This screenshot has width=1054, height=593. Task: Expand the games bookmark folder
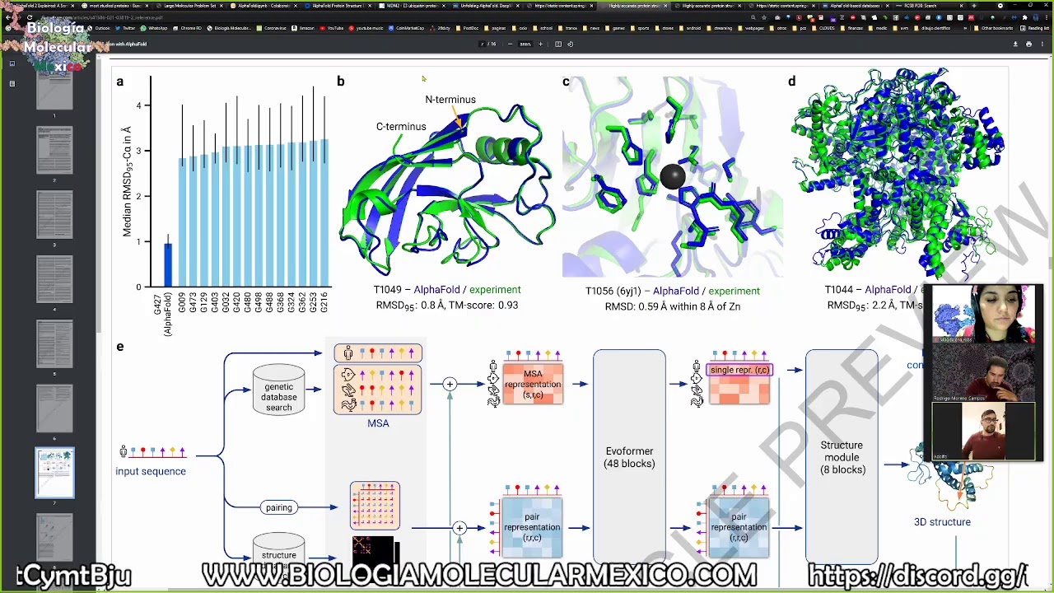pos(615,28)
